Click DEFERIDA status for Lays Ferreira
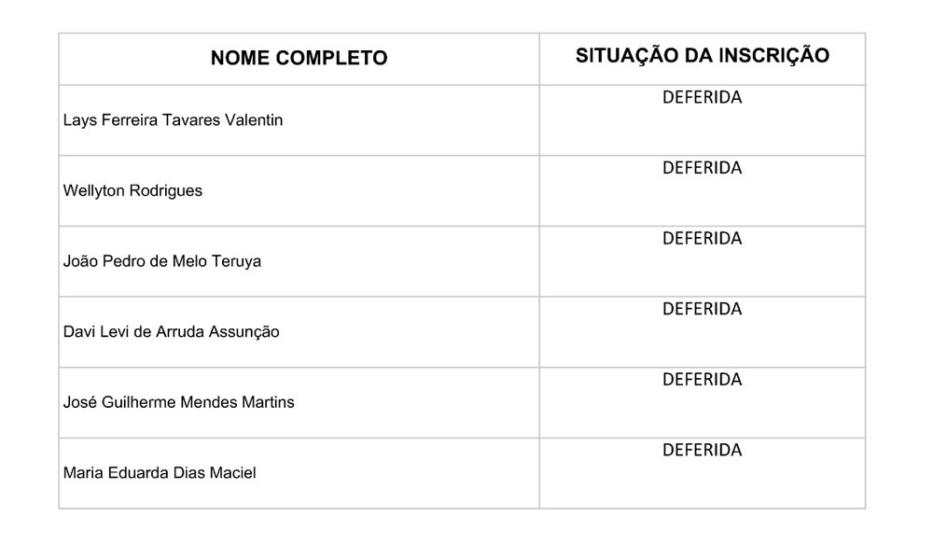The height and width of the screenshot is (544, 933). click(x=703, y=98)
